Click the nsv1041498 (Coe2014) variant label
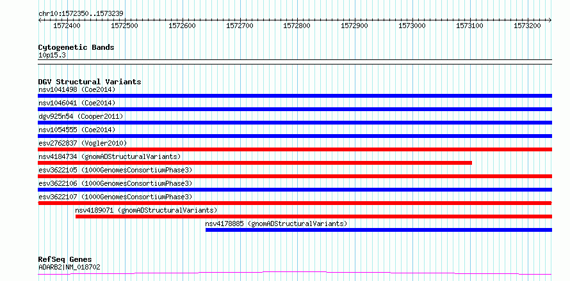570x281 pixels. (77, 89)
